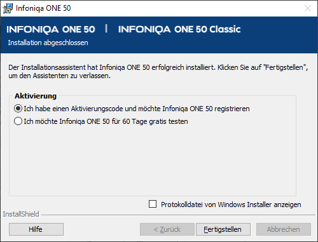This screenshot has width=318, height=242.
Task: Click the InstallShield label text
Action: point(21,214)
